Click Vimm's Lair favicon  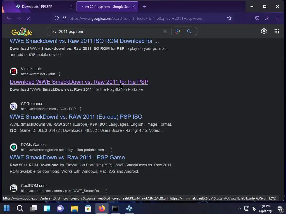14,71
